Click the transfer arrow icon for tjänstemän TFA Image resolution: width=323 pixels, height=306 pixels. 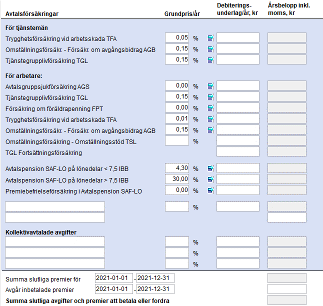[x=210, y=38]
